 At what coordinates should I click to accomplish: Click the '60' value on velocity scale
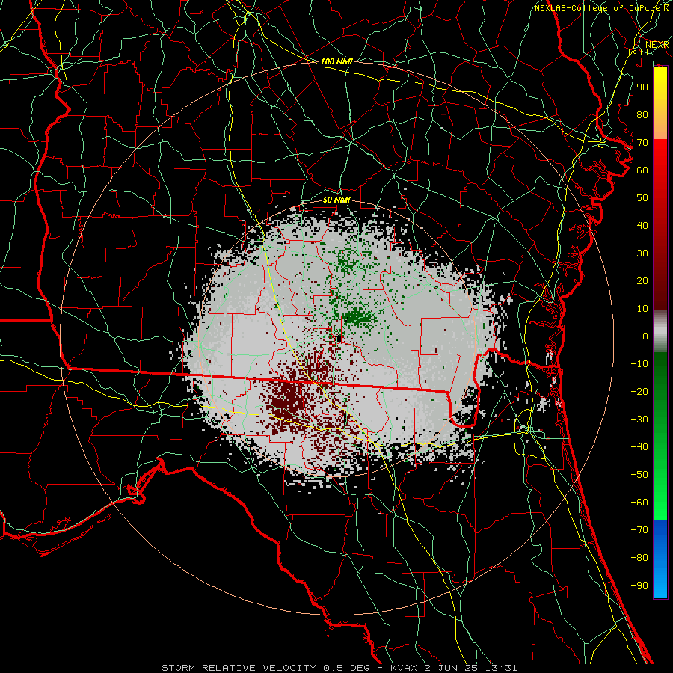point(642,170)
